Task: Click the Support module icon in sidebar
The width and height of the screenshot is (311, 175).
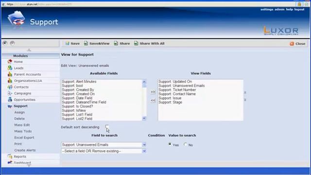Action: point(10,106)
